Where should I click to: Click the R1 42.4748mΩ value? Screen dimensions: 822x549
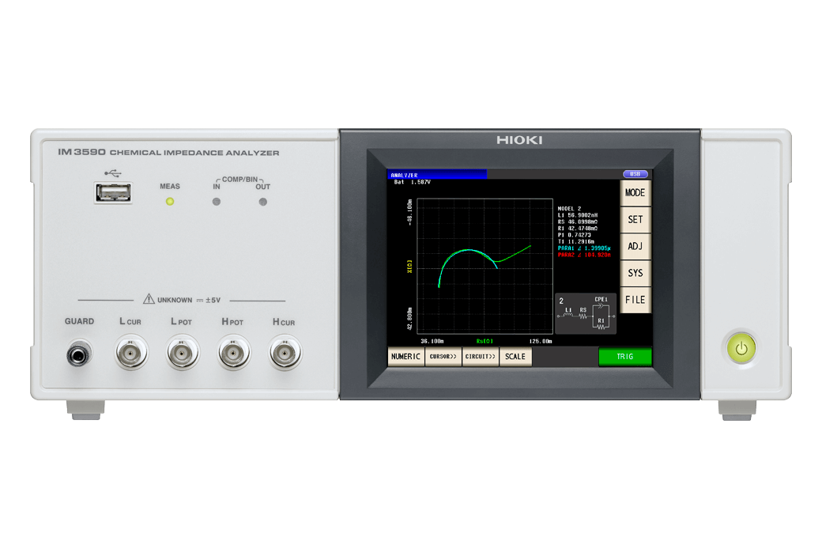point(577,229)
